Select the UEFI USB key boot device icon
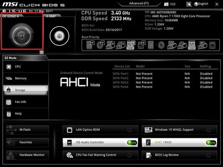Screen dimensions: 223x167 [131, 45]
